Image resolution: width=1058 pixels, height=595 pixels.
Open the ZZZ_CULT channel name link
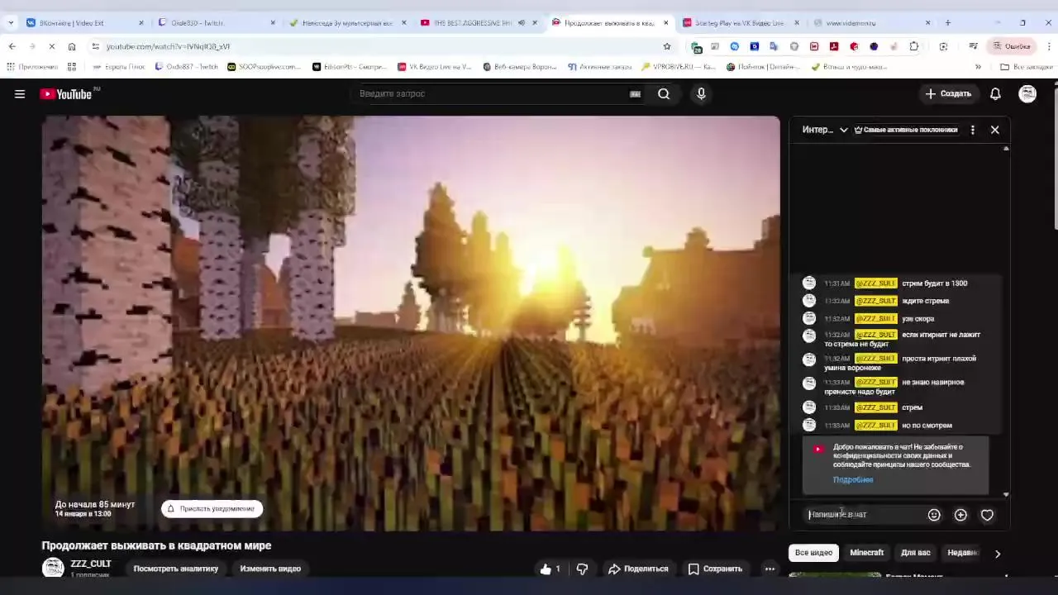(91, 564)
